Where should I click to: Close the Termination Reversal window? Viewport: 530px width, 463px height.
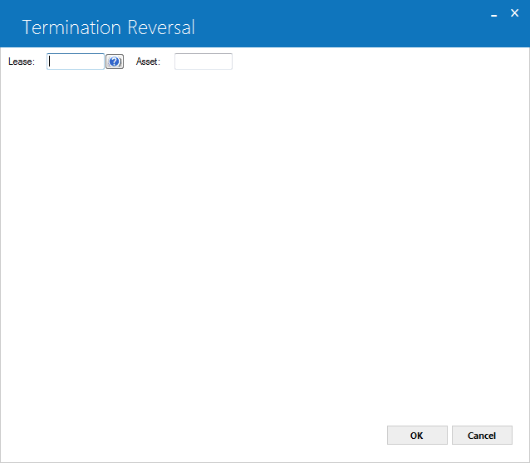pyautogui.click(x=514, y=13)
